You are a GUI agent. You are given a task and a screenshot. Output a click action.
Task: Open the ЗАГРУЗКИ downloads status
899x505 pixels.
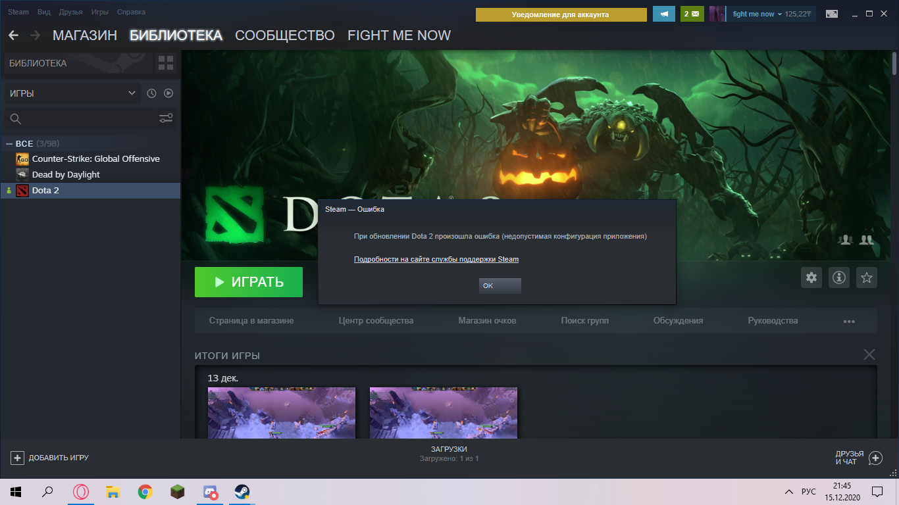click(449, 454)
